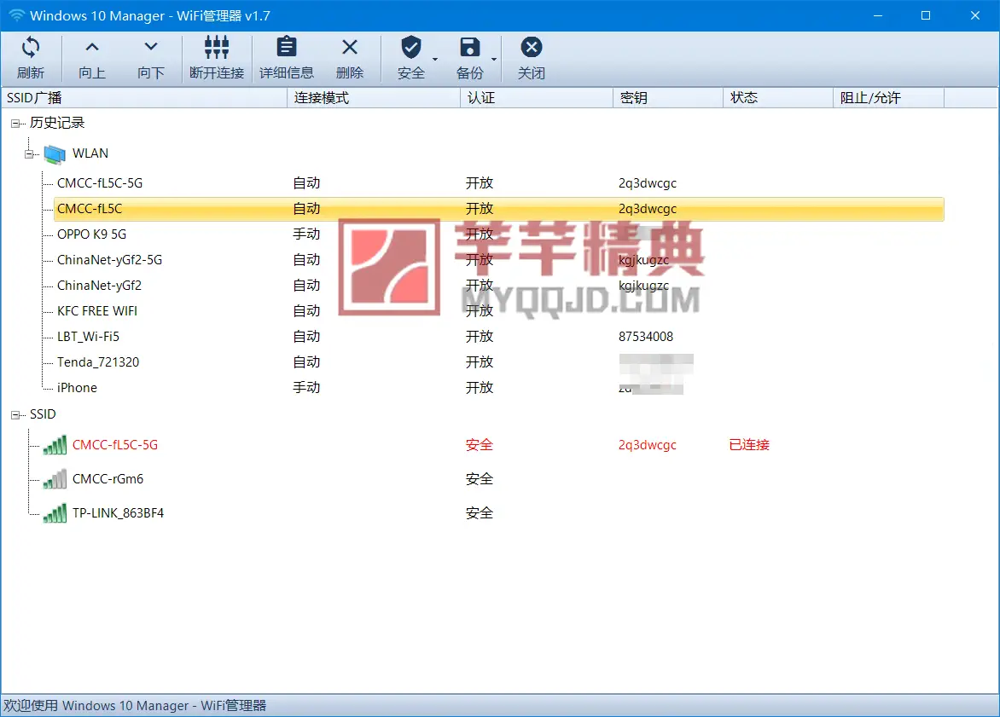Image resolution: width=1000 pixels, height=717 pixels.
Task: Sort by SSID广播 column header
Action: [x=144, y=97]
